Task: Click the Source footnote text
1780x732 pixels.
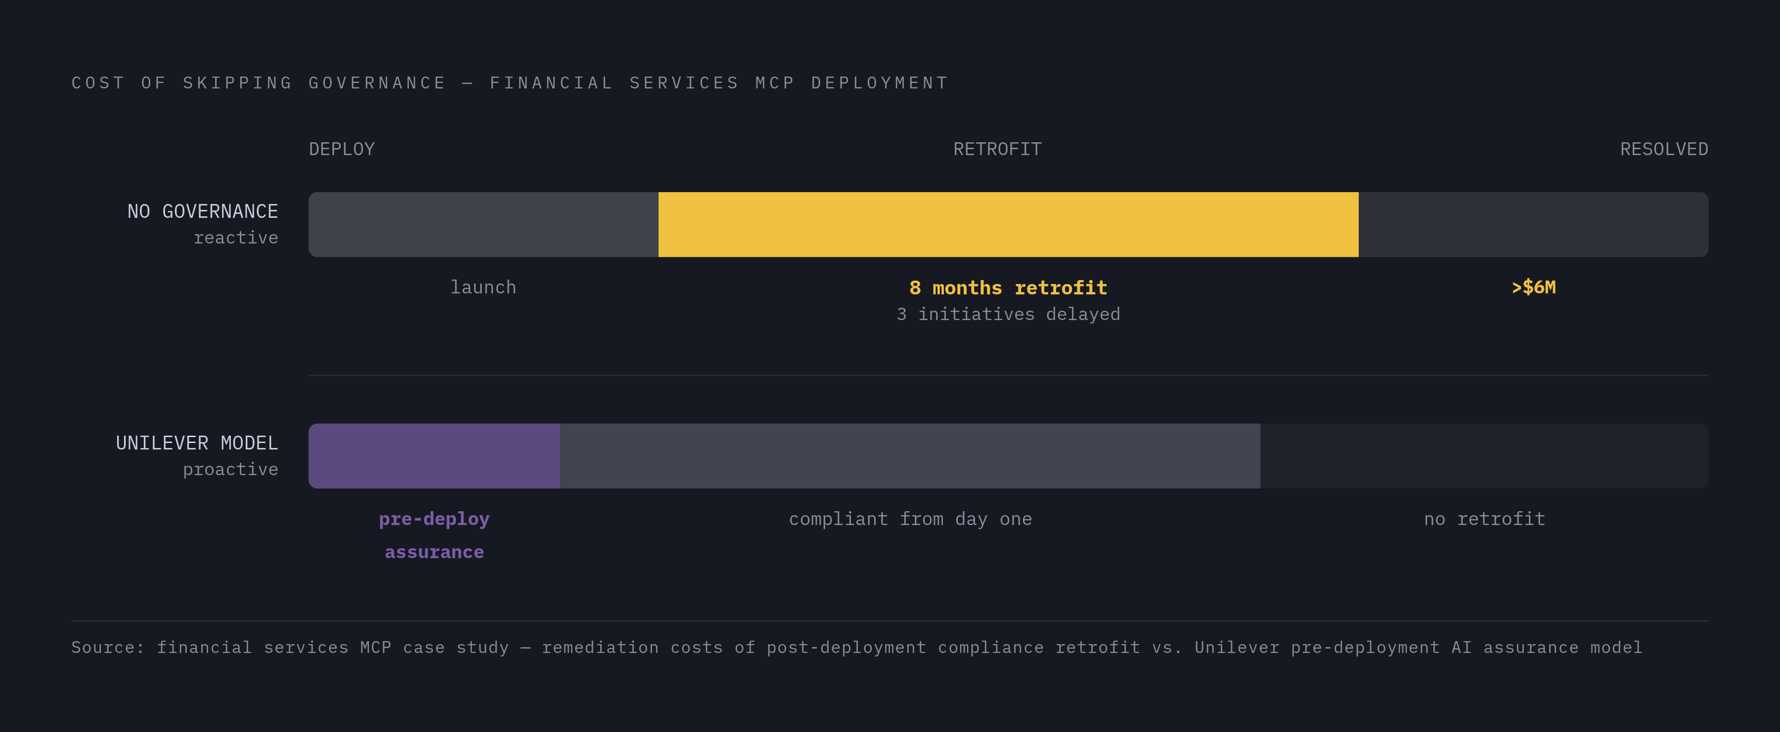Action: tap(856, 648)
